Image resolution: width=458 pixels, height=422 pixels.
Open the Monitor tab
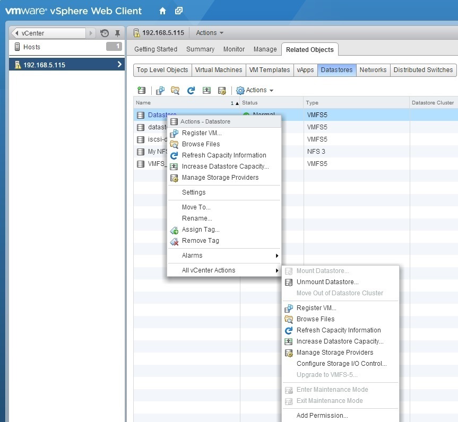point(234,49)
